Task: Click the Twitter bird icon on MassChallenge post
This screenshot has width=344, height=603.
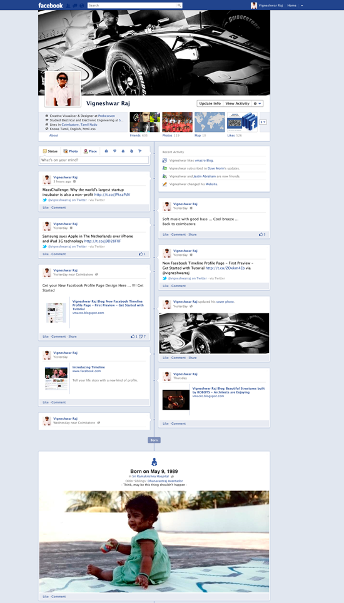Action: coord(44,200)
